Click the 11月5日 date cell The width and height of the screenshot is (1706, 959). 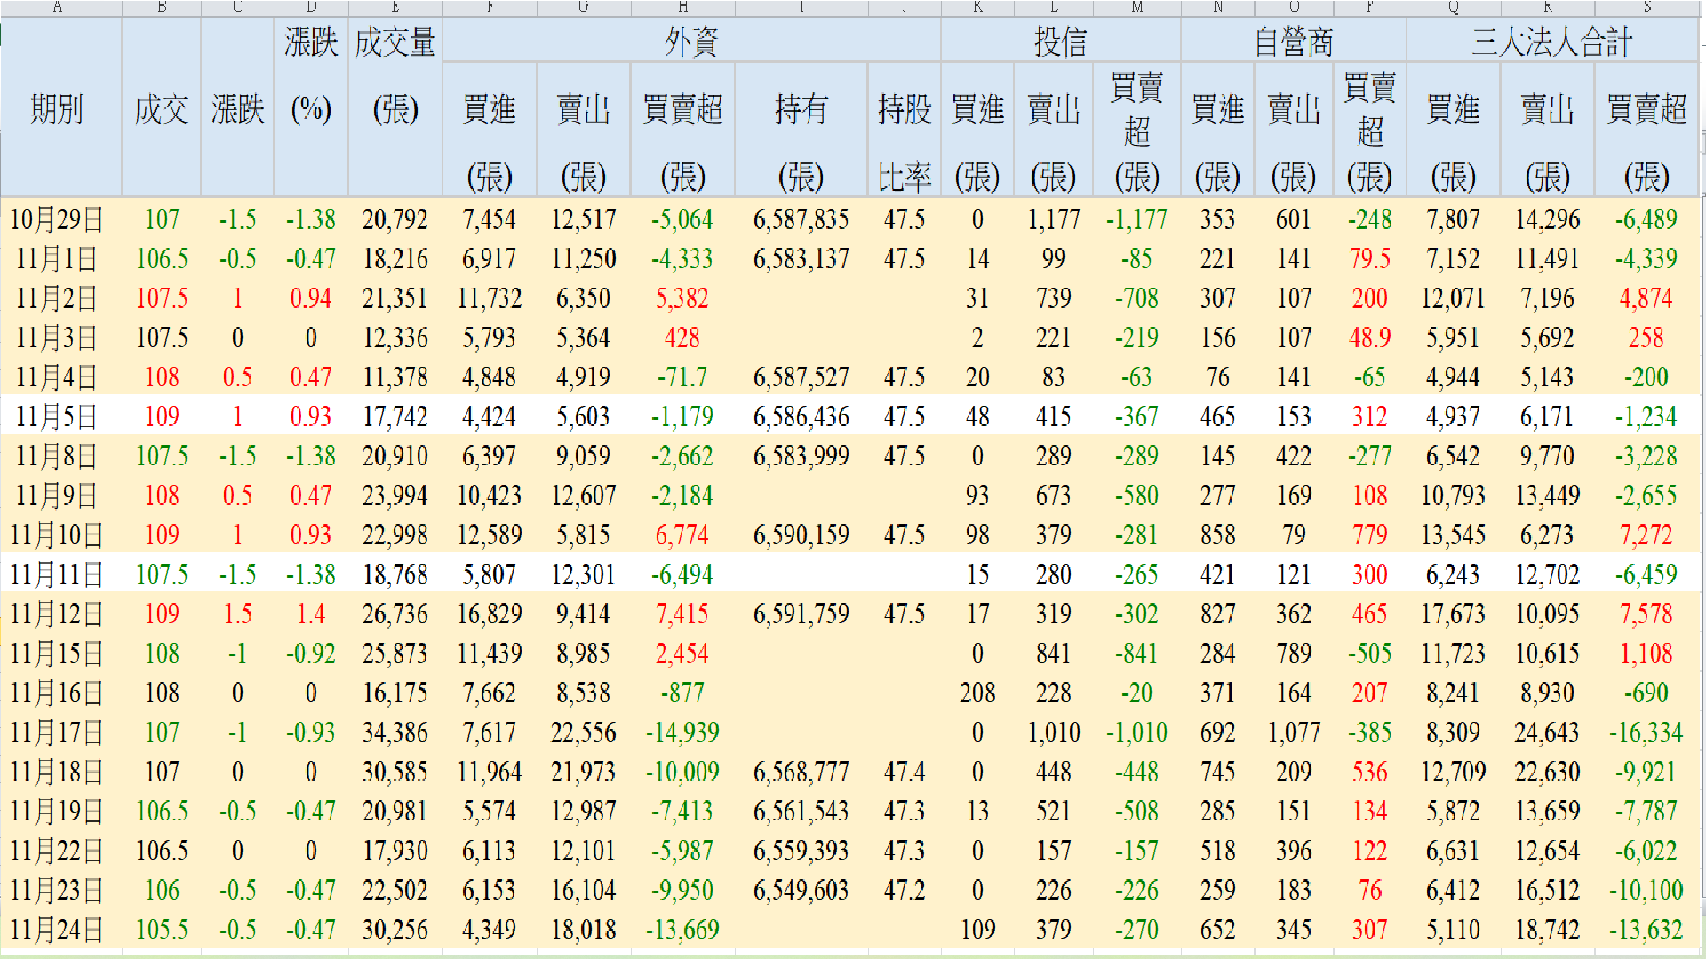[56, 416]
